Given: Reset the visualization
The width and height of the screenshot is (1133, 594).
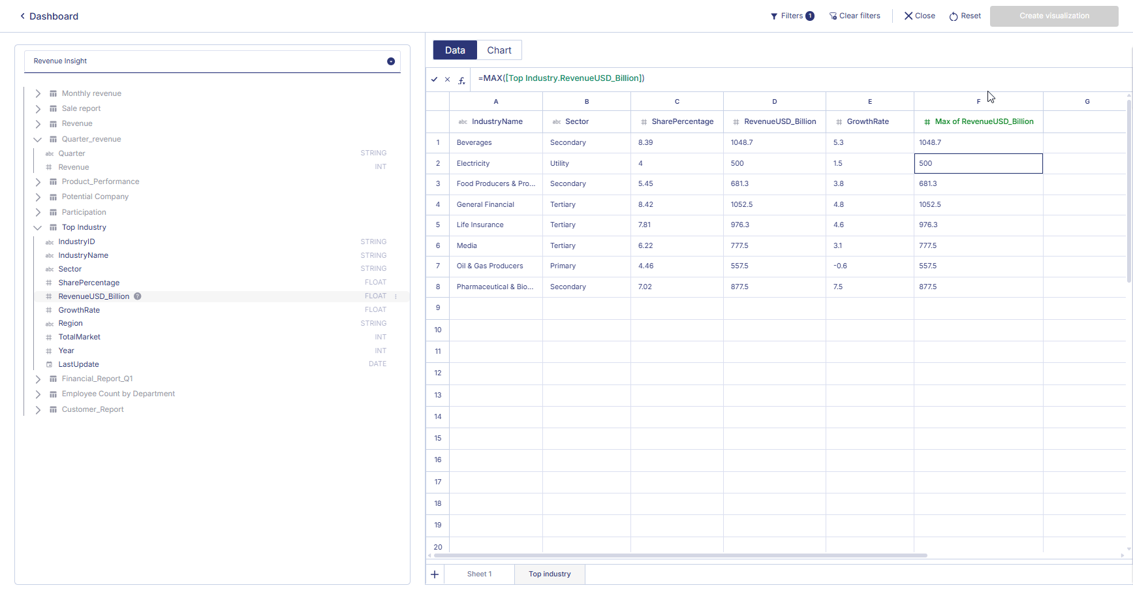Looking at the screenshot, I should point(965,16).
